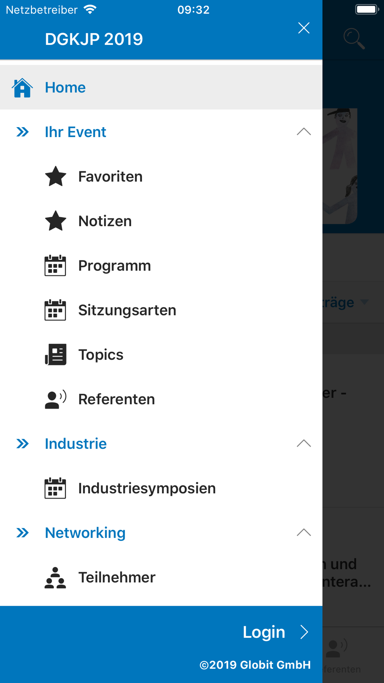
Task: Tap the Notizen star icon
Action: coord(56,221)
